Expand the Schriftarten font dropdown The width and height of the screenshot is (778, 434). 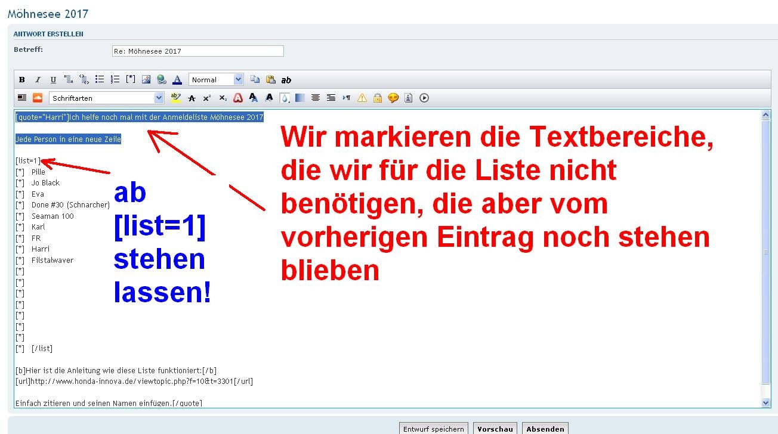pos(107,98)
